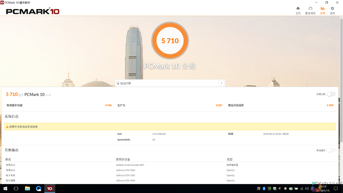Click GUI version v1.0.1493 64

(159, 134)
